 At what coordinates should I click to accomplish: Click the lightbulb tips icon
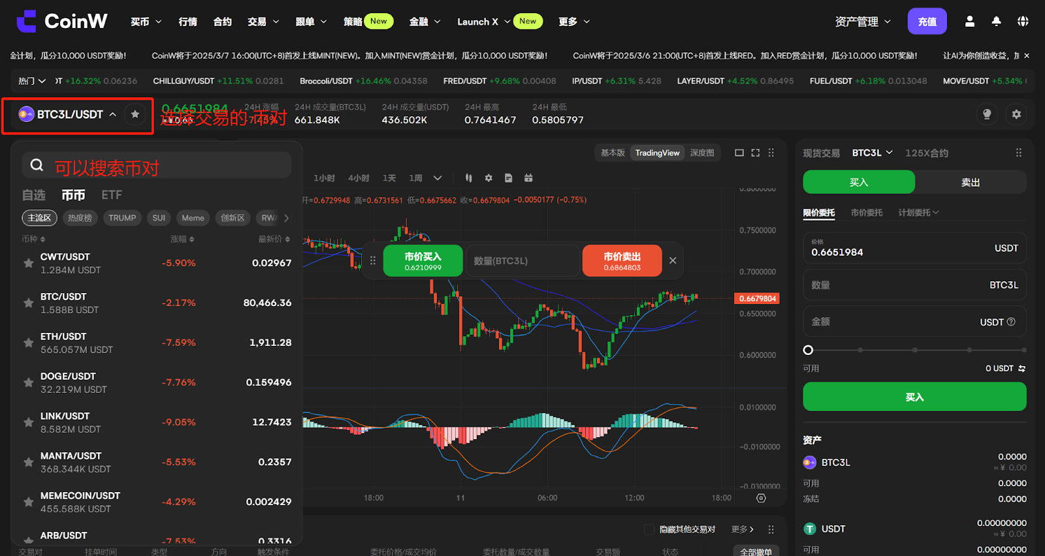coord(987,114)
